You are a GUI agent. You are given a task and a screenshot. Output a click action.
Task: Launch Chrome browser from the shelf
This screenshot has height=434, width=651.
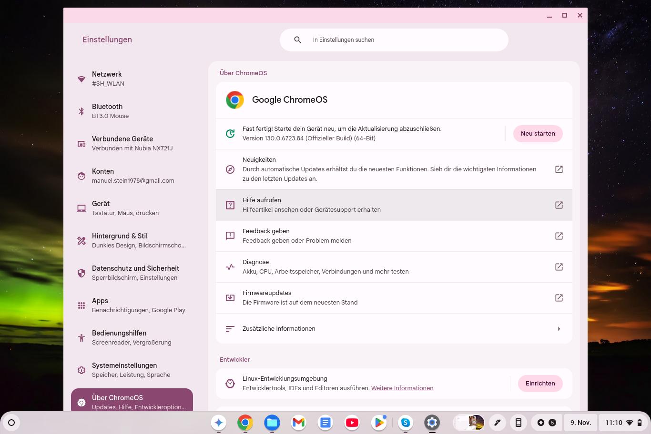point(245,423)
